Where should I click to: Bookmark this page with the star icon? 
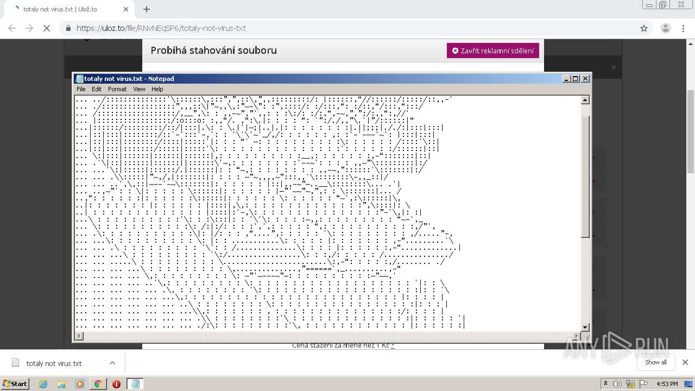coord(644,28)
